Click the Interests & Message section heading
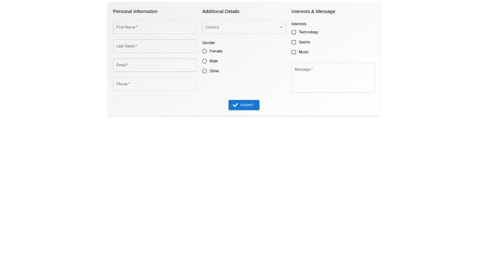The height and width of the screenshot is (256, 488). click(x=313, y=11)
